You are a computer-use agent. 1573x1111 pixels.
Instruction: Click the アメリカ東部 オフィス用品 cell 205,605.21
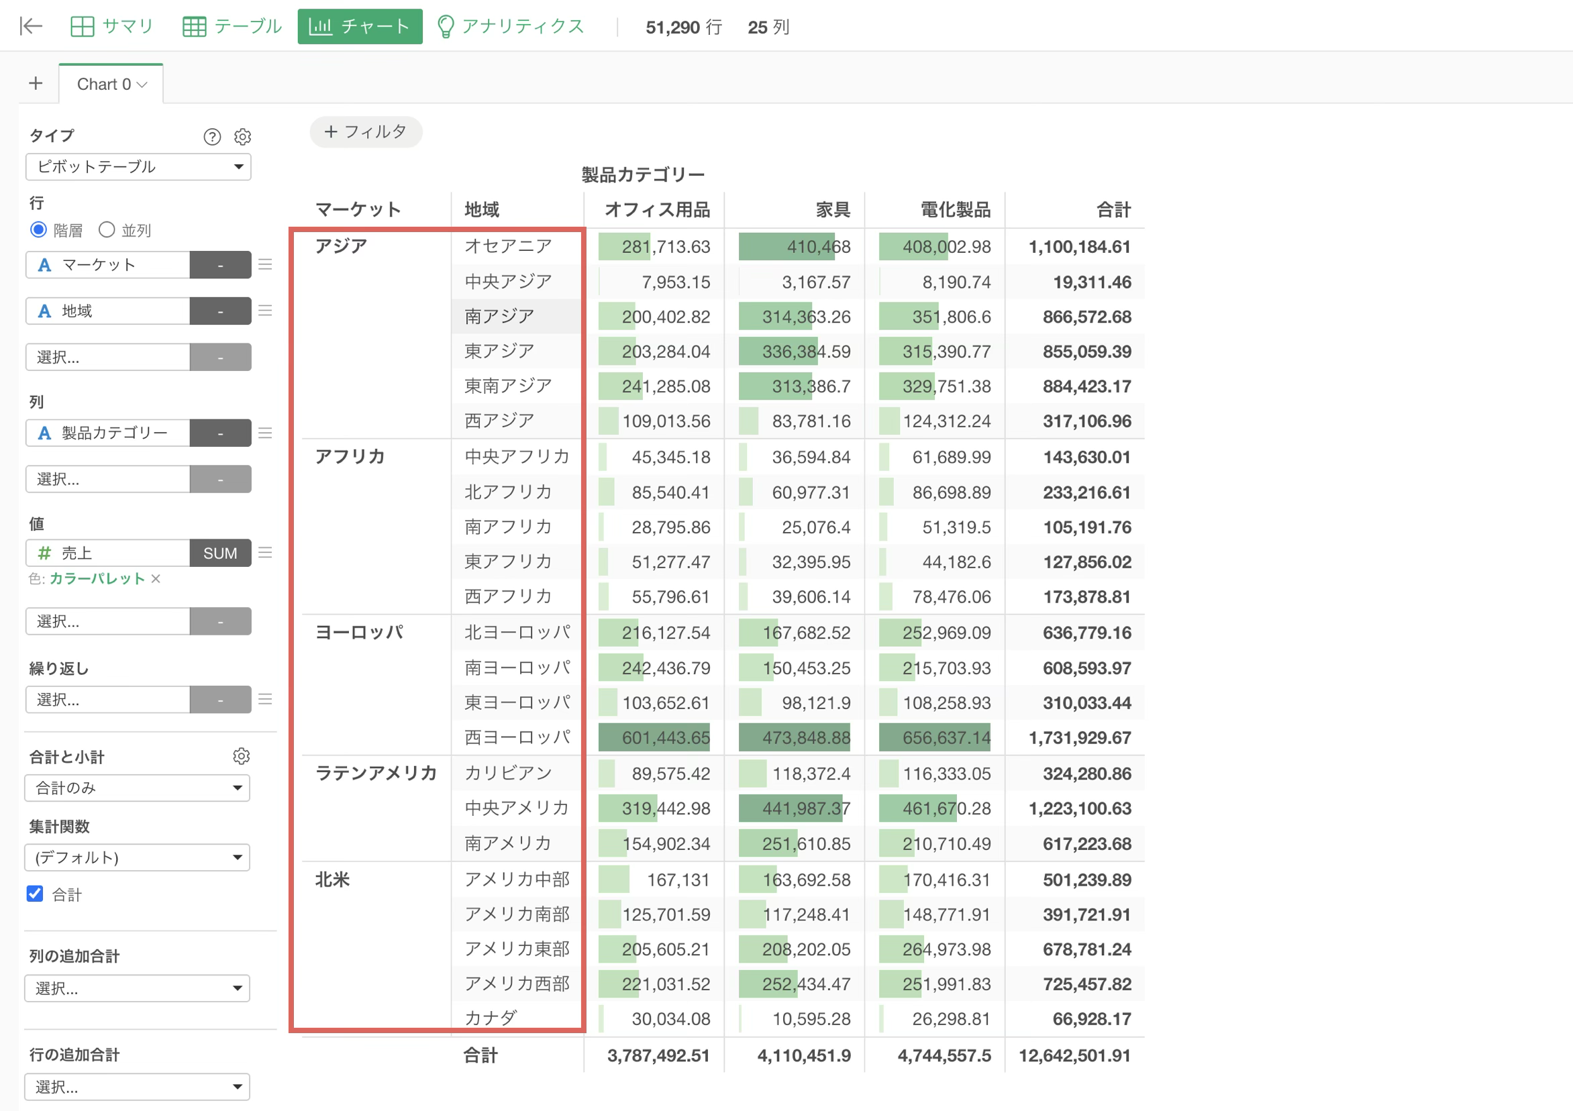pyautogui.click(x=655, y=949)
